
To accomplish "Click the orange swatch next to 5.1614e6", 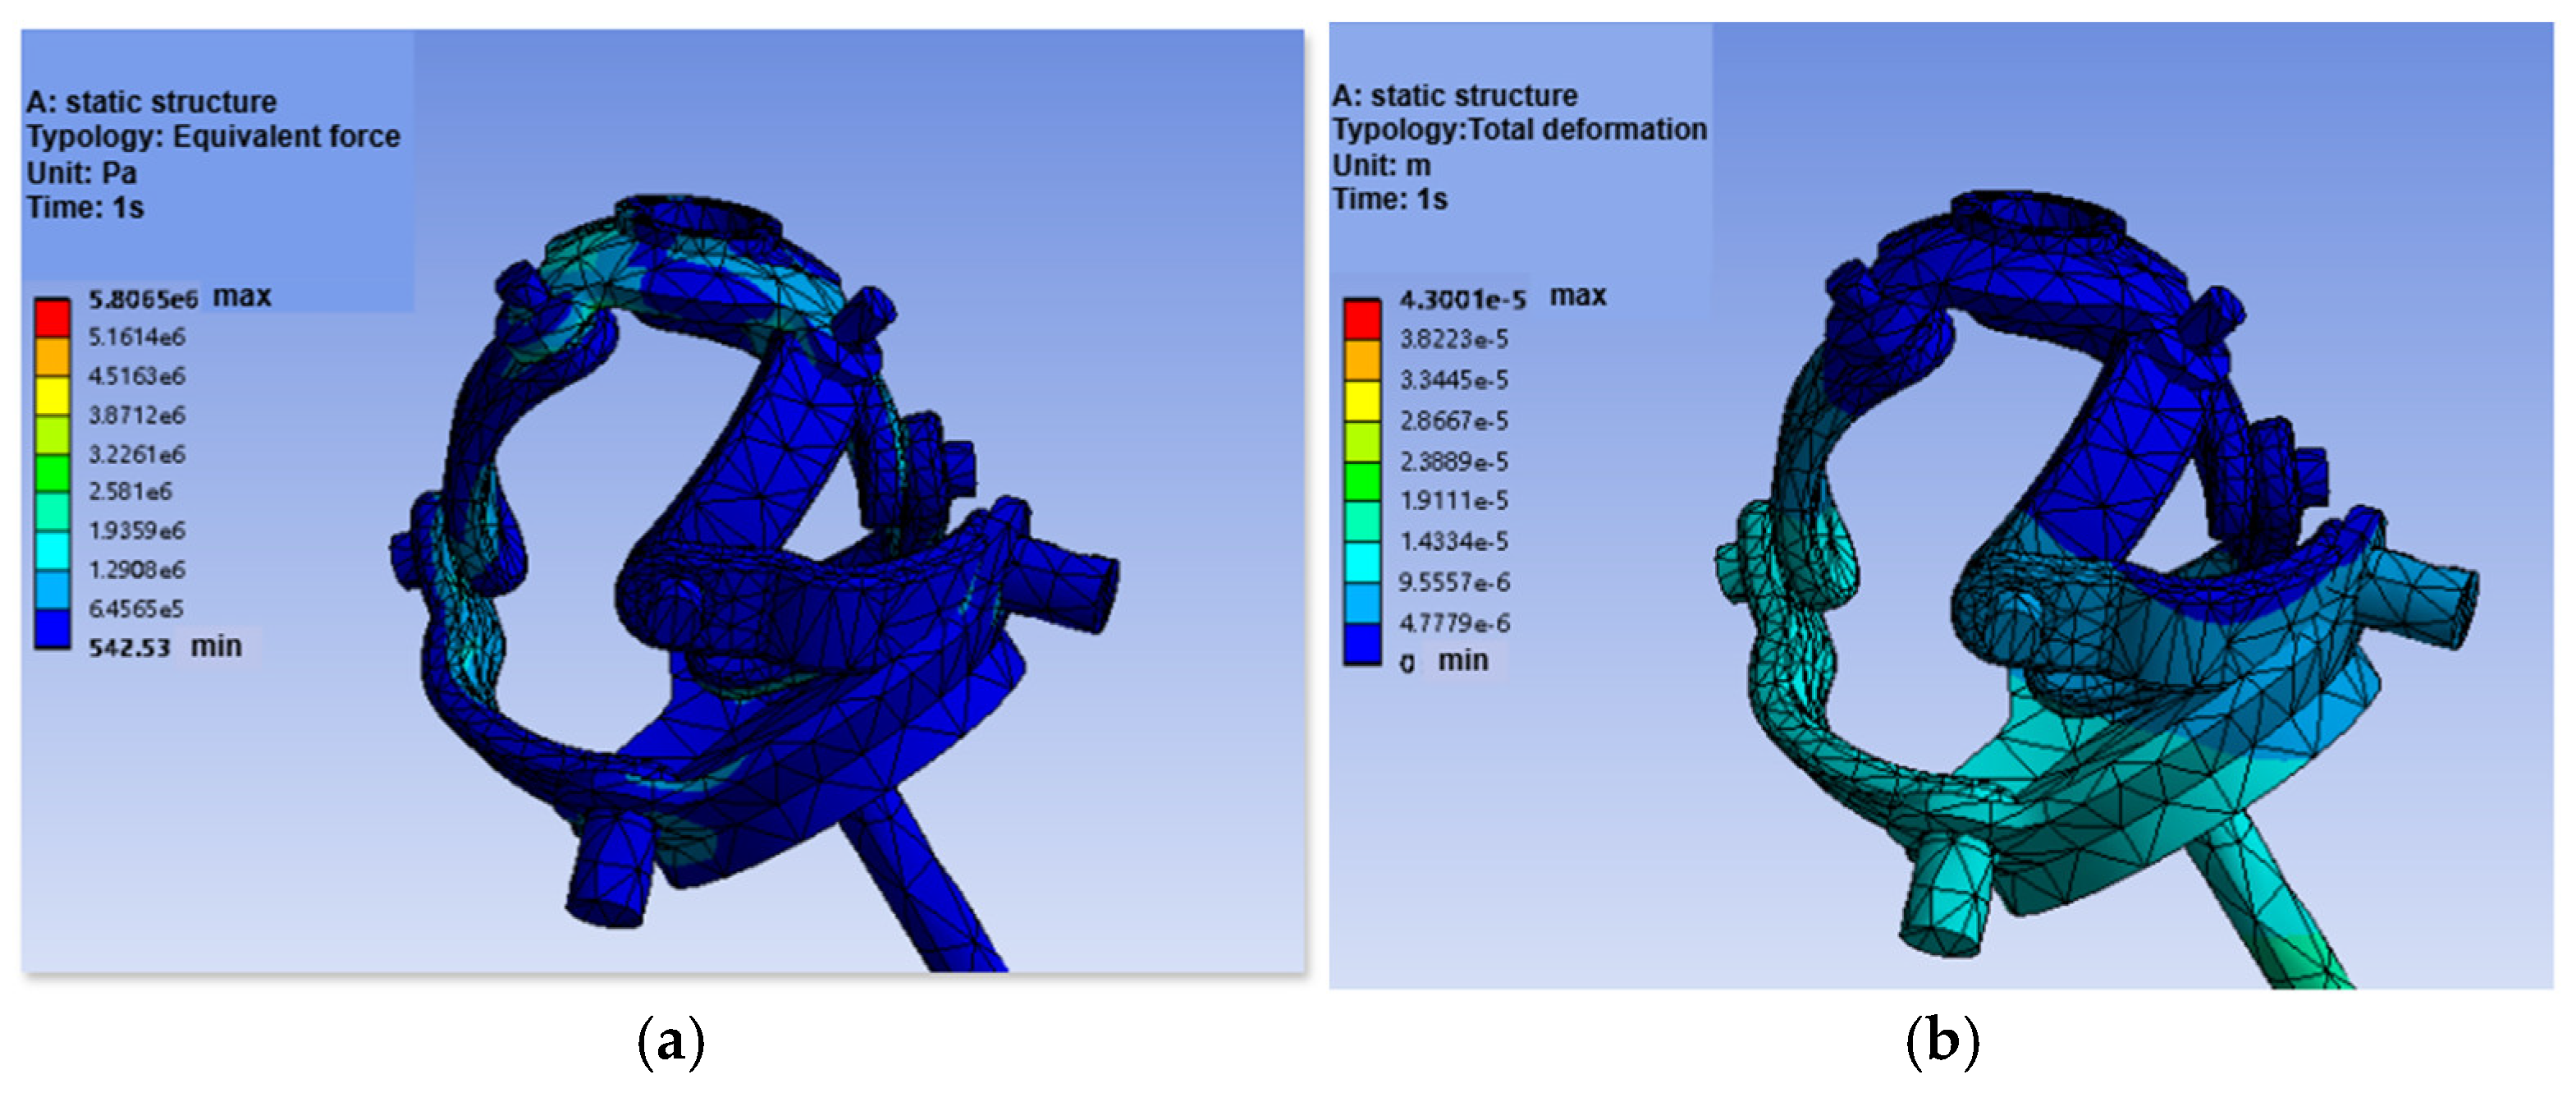I will tap(52, 356).
